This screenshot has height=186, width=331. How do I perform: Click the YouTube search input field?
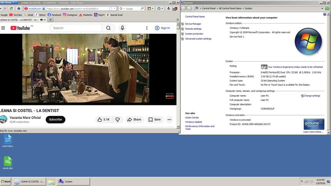pos(76,28)
